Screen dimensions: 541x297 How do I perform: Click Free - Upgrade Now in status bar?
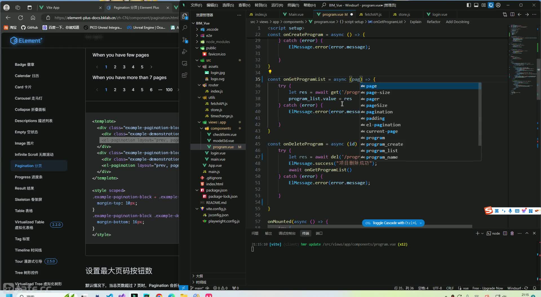click(487, 288)
